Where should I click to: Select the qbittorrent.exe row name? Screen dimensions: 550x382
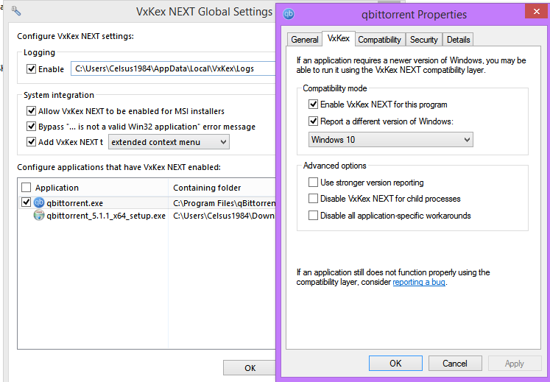pos(74,203)
